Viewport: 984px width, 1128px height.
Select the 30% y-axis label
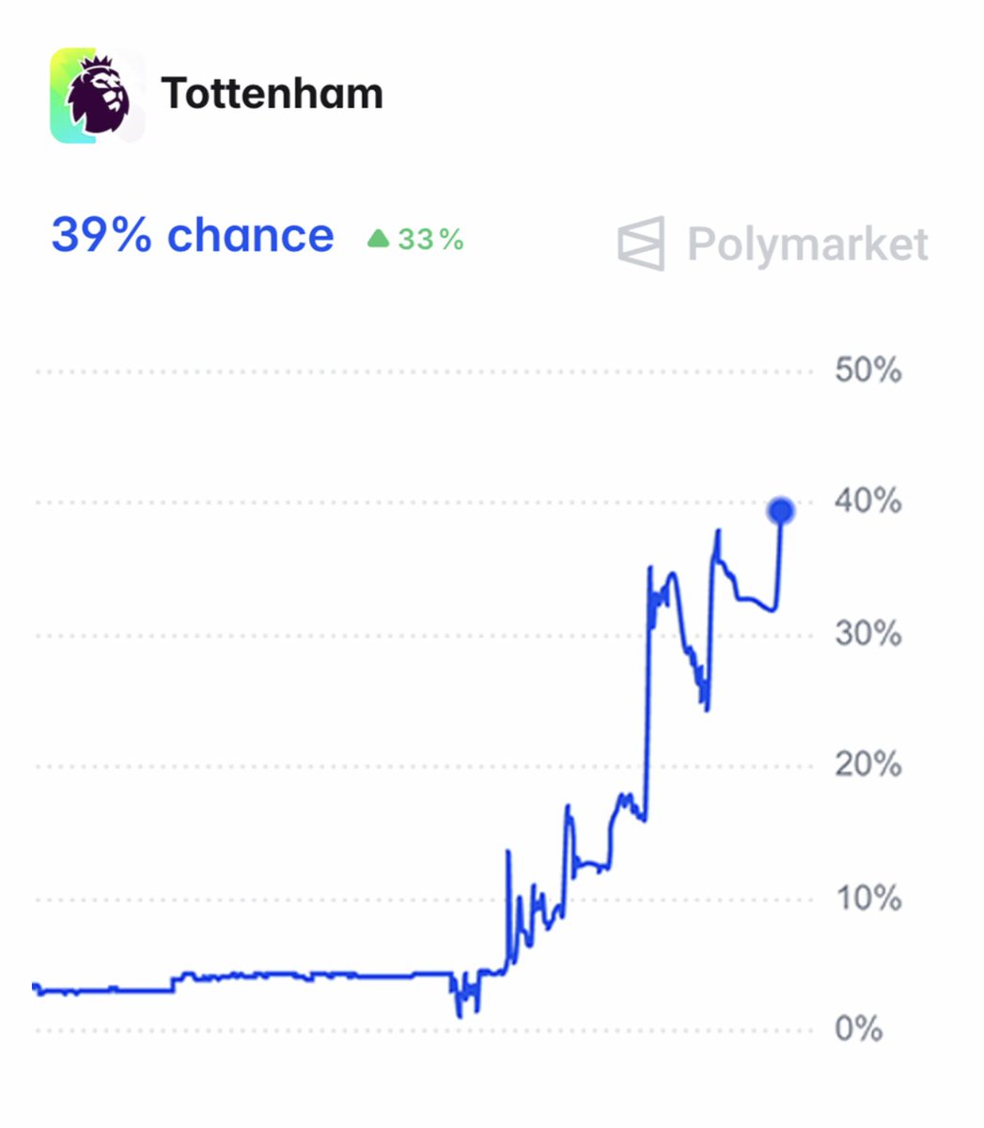(x=867, y=634)
